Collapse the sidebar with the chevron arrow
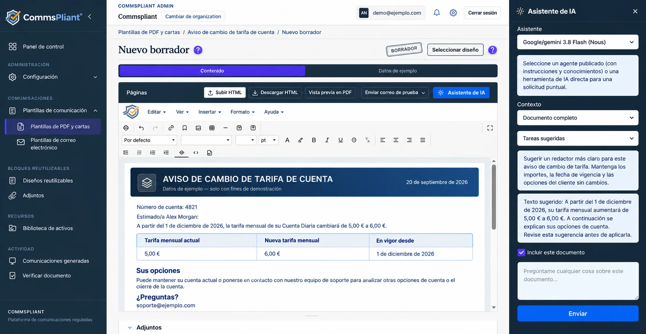646x334 pixels. point(90,17)
